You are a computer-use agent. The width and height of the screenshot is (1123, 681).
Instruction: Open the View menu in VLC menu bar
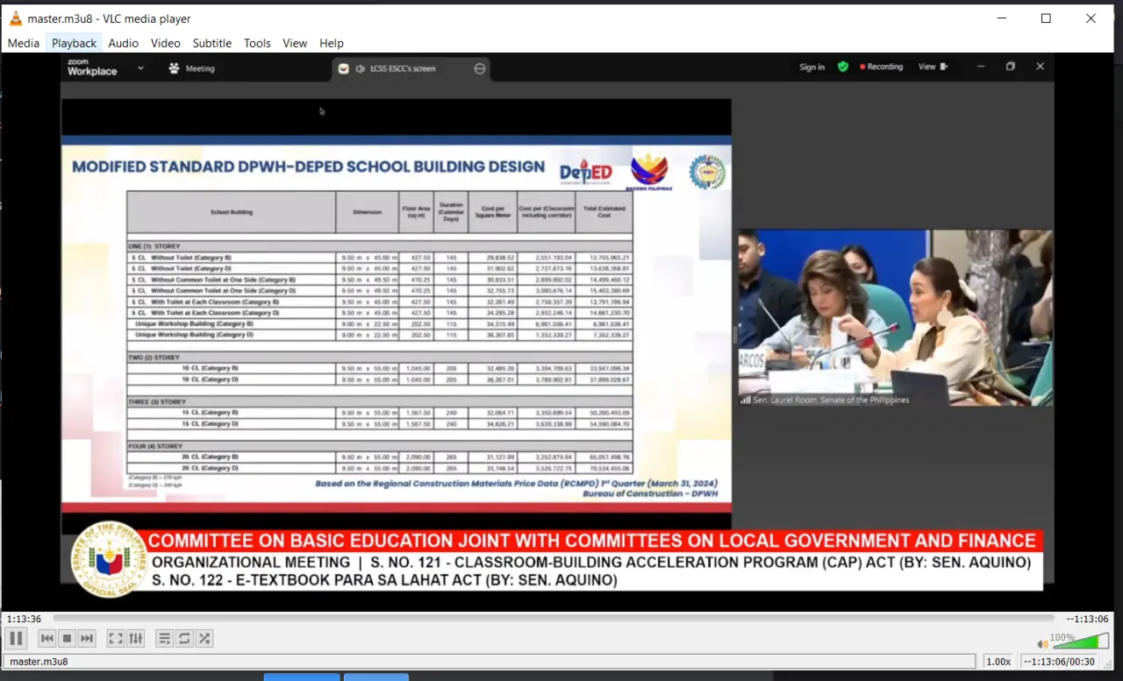pyautogui.click(x=295, y=43)
